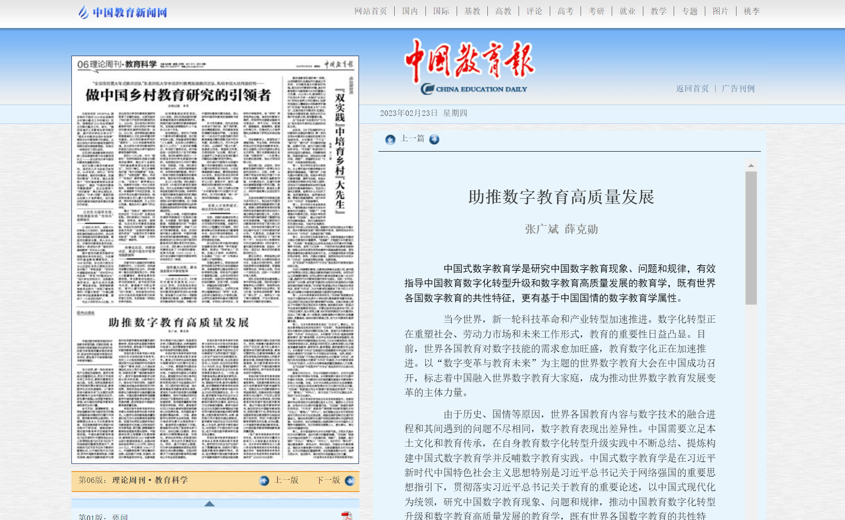Click the next-page arrow icon beside 下一版

(x=350, y=481)
